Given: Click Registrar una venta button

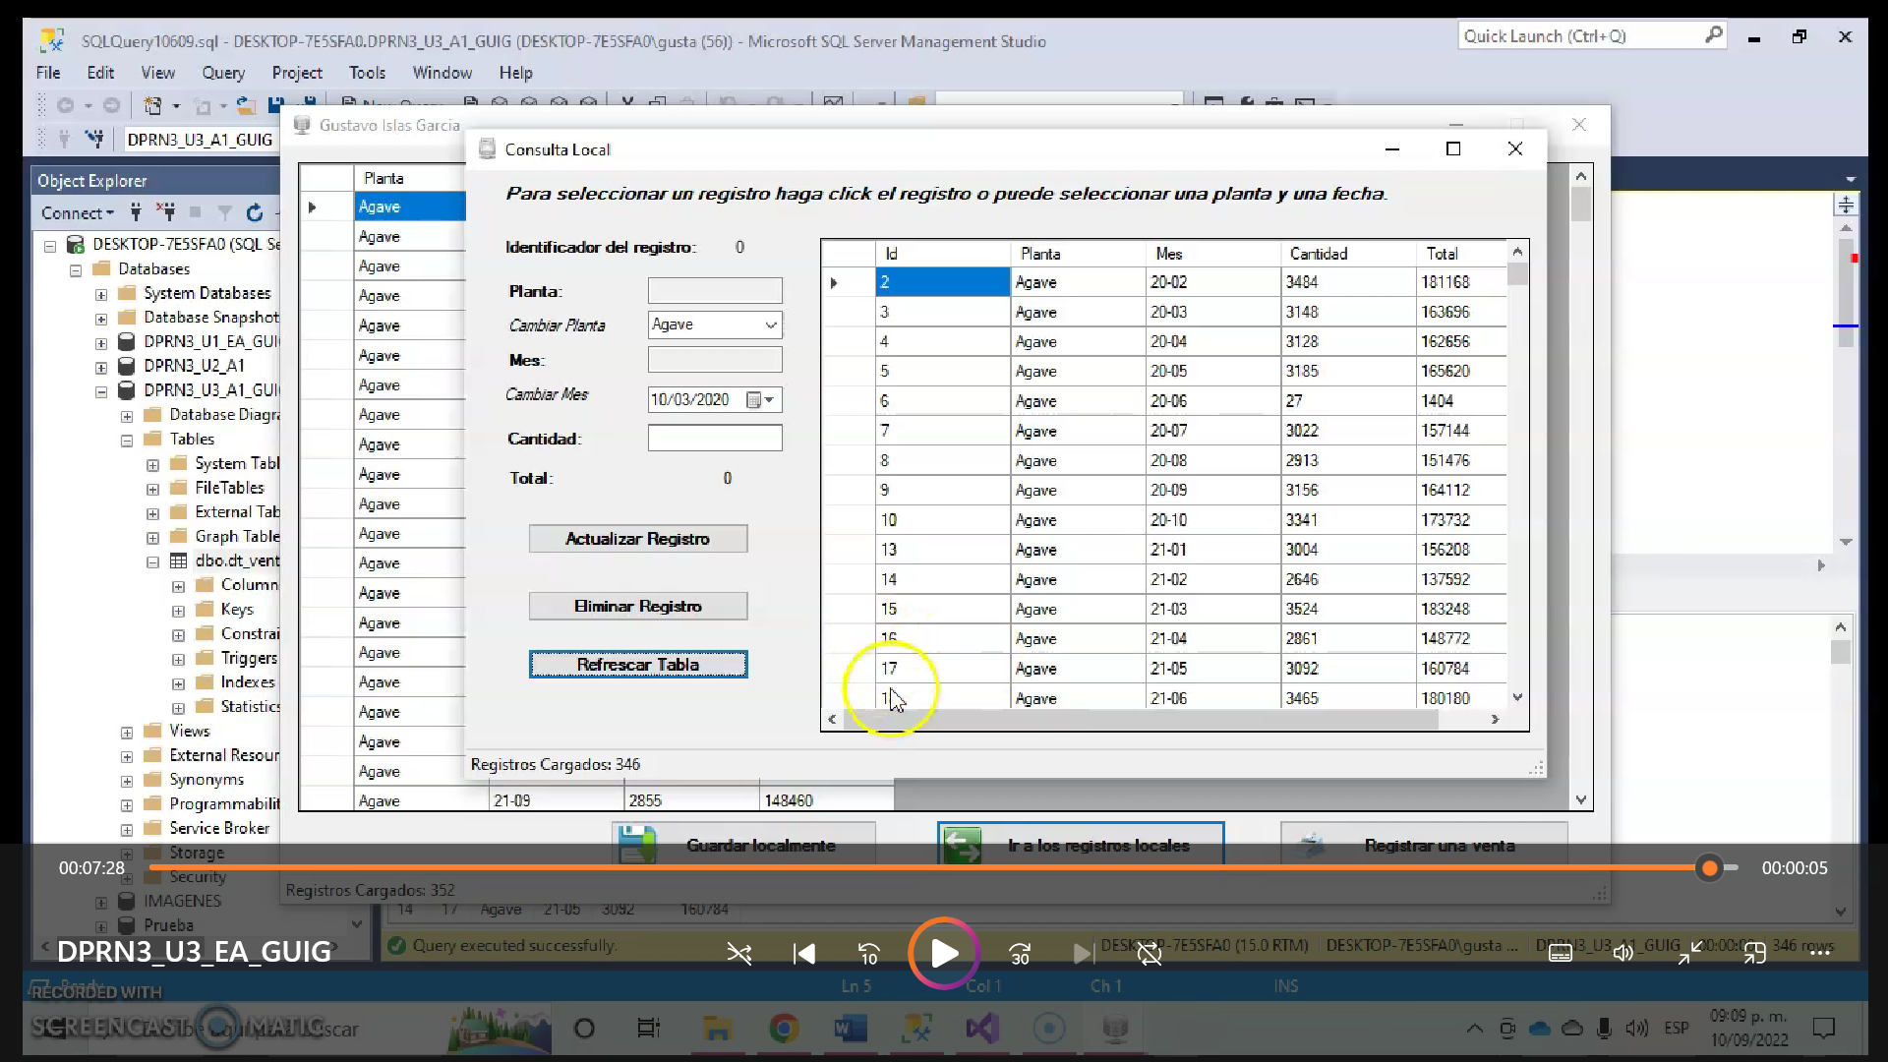Looking at the screenshot, I should tap(1424, 845).
